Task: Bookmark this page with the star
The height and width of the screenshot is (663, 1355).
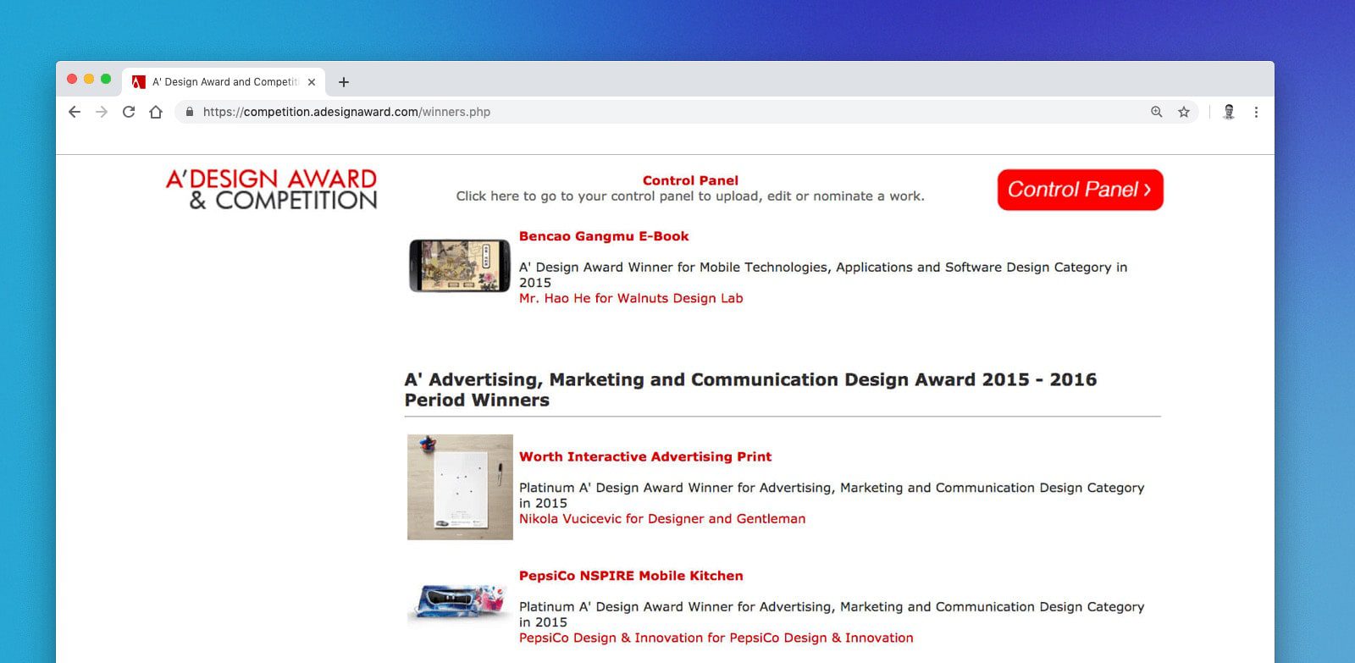Action: (1184, 112)
